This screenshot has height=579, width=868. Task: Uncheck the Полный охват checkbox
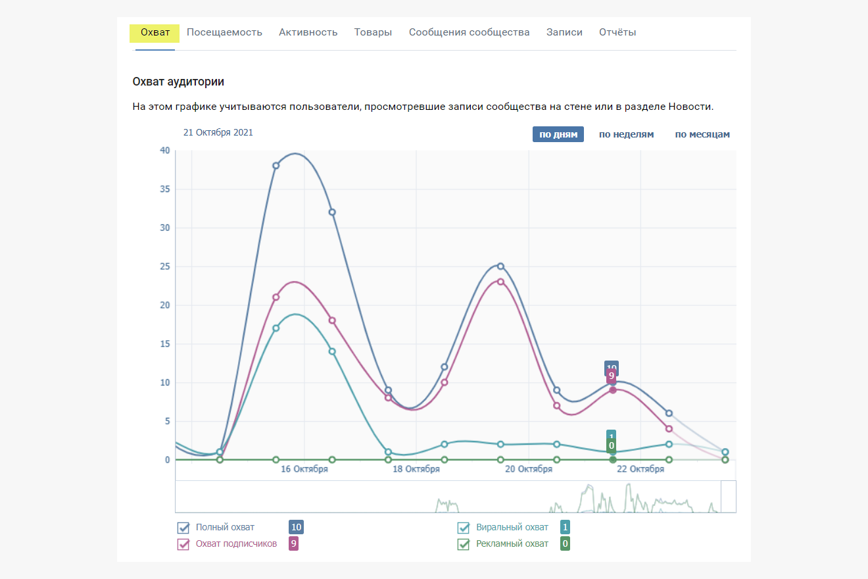(x=183, y=528)
